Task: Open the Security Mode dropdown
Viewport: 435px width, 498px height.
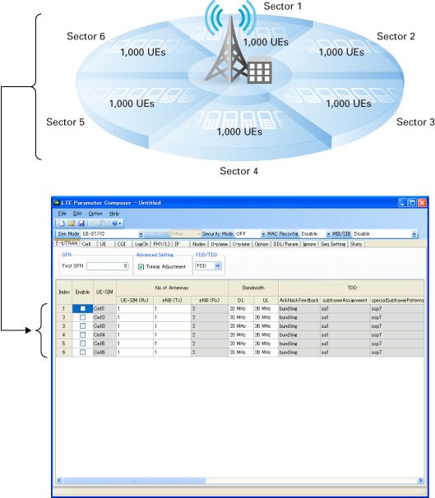Action: [x=263, y=234]
